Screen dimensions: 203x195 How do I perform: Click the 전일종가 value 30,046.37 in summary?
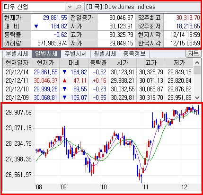tap(121, 18)
